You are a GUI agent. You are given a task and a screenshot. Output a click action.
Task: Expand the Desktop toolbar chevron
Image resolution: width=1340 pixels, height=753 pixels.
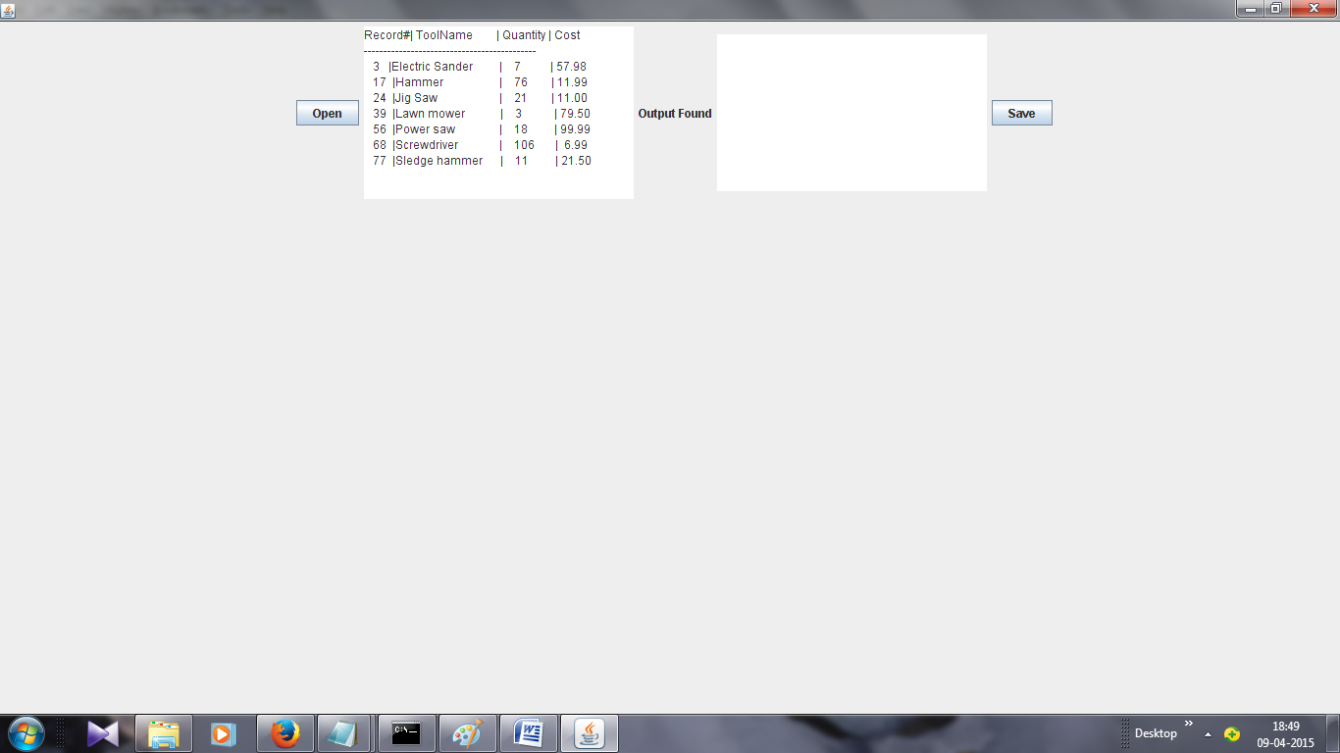tap(1189, 724)
